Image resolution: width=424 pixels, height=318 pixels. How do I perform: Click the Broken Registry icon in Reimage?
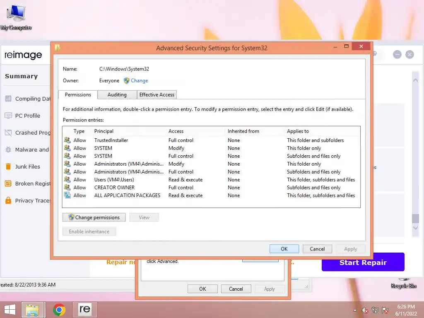[x=8, y=183]
